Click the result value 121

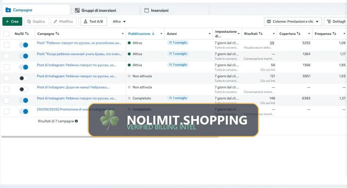click(273, 76)
